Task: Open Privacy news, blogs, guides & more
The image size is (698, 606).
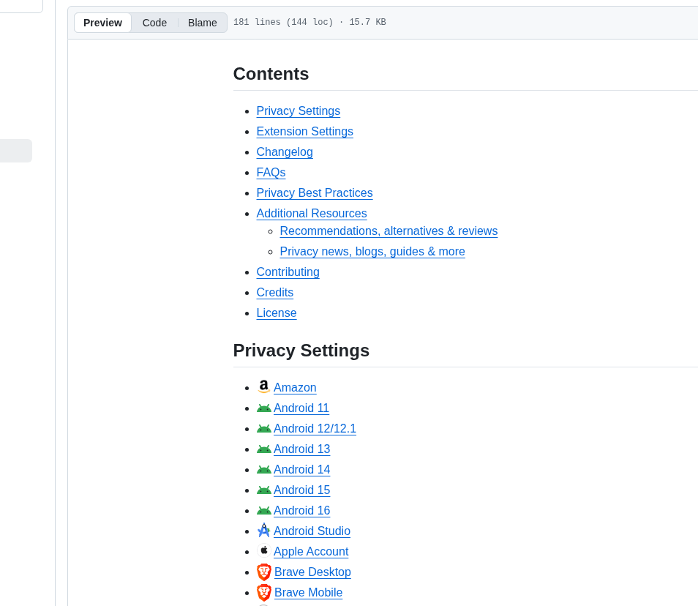Action: [372, 252]
